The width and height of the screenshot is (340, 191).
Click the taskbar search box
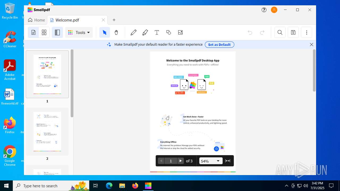(51, 186)
